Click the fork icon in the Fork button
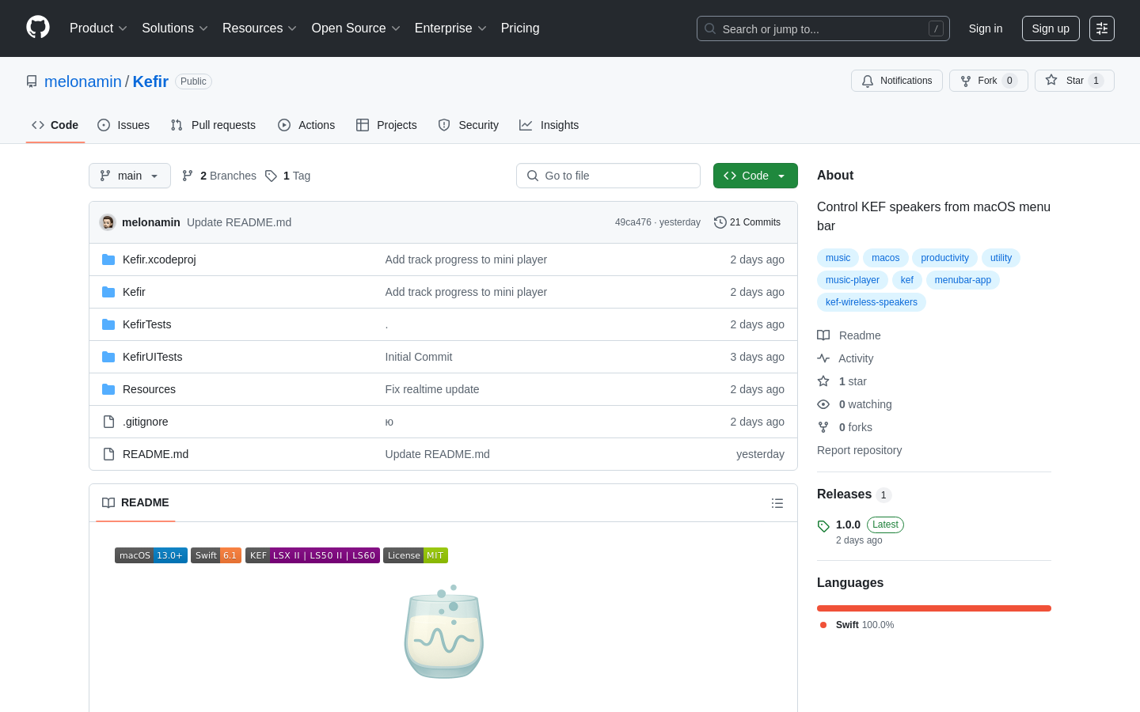The width and height of the screenshot is (1140, 712). pyautogui.click(x=966, y=81)
